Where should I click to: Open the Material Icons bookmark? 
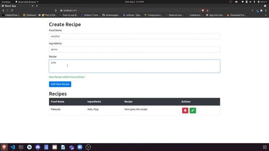coord(174,15)
